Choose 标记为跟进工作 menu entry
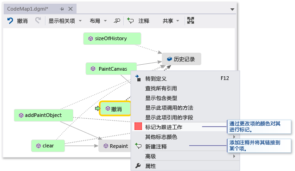This screenshot has height=171, width=295. click(x=180, y=127)
